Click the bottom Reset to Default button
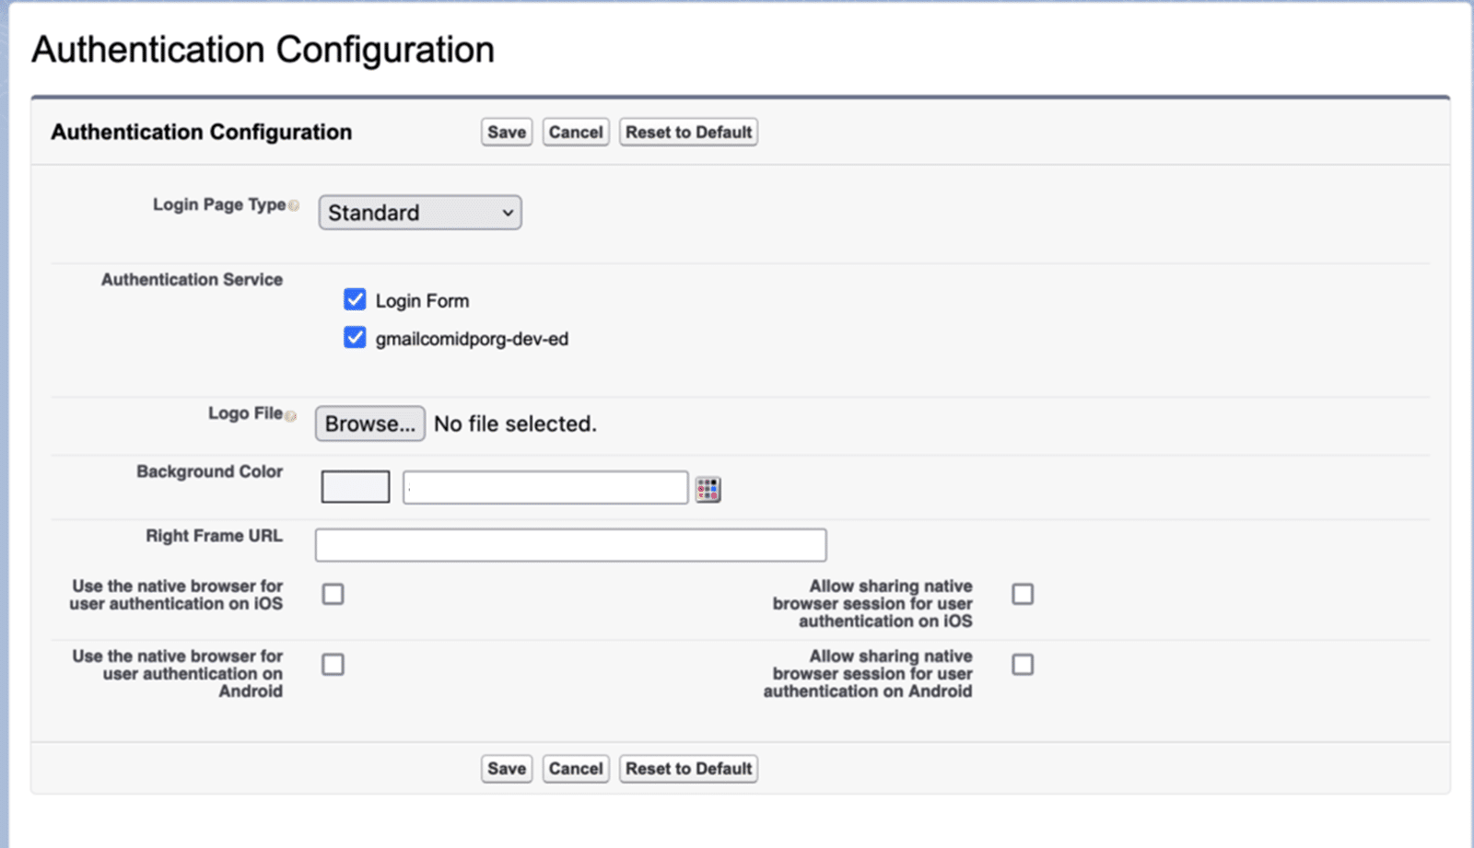 (x=688, y=769)
